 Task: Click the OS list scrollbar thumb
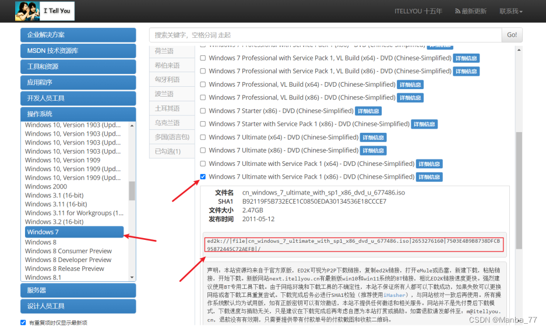132,191
